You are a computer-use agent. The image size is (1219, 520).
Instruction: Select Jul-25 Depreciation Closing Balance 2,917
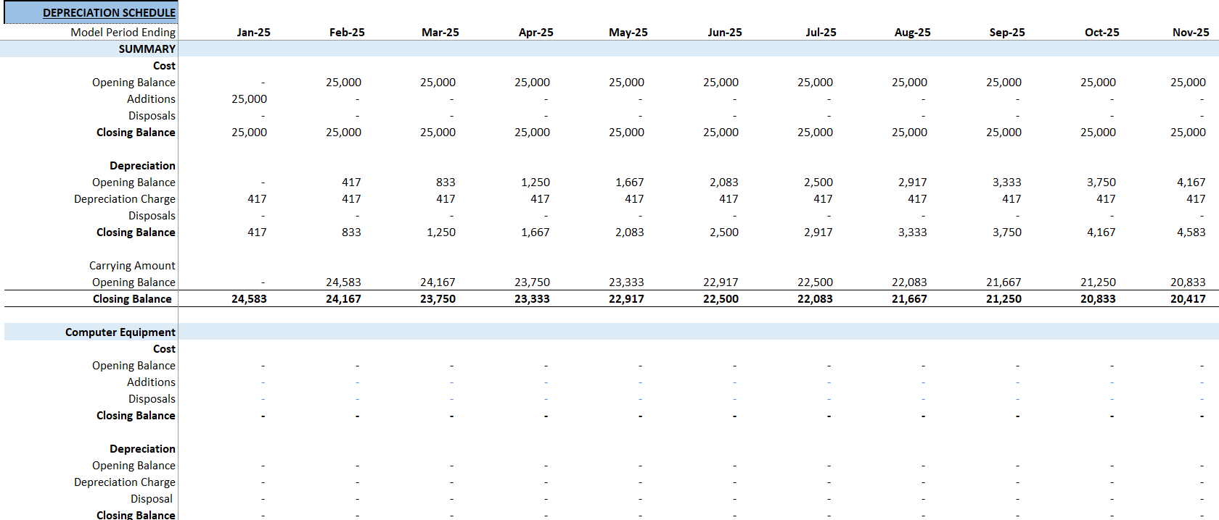point(818,232)
